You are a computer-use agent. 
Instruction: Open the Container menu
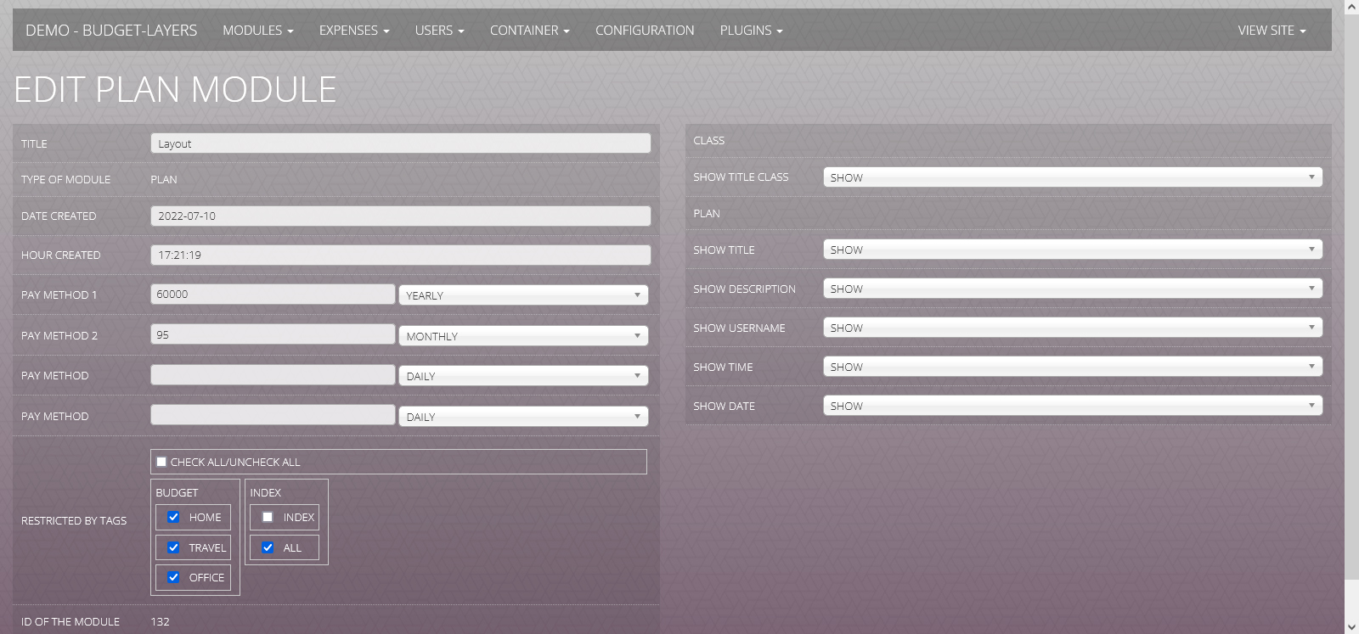[529, 31]
